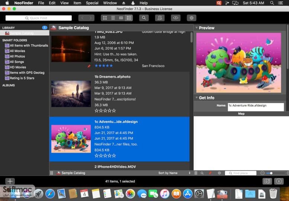The image size is (289, 201).
Task: Open Photos from the Dock
Action: [130, 194]
